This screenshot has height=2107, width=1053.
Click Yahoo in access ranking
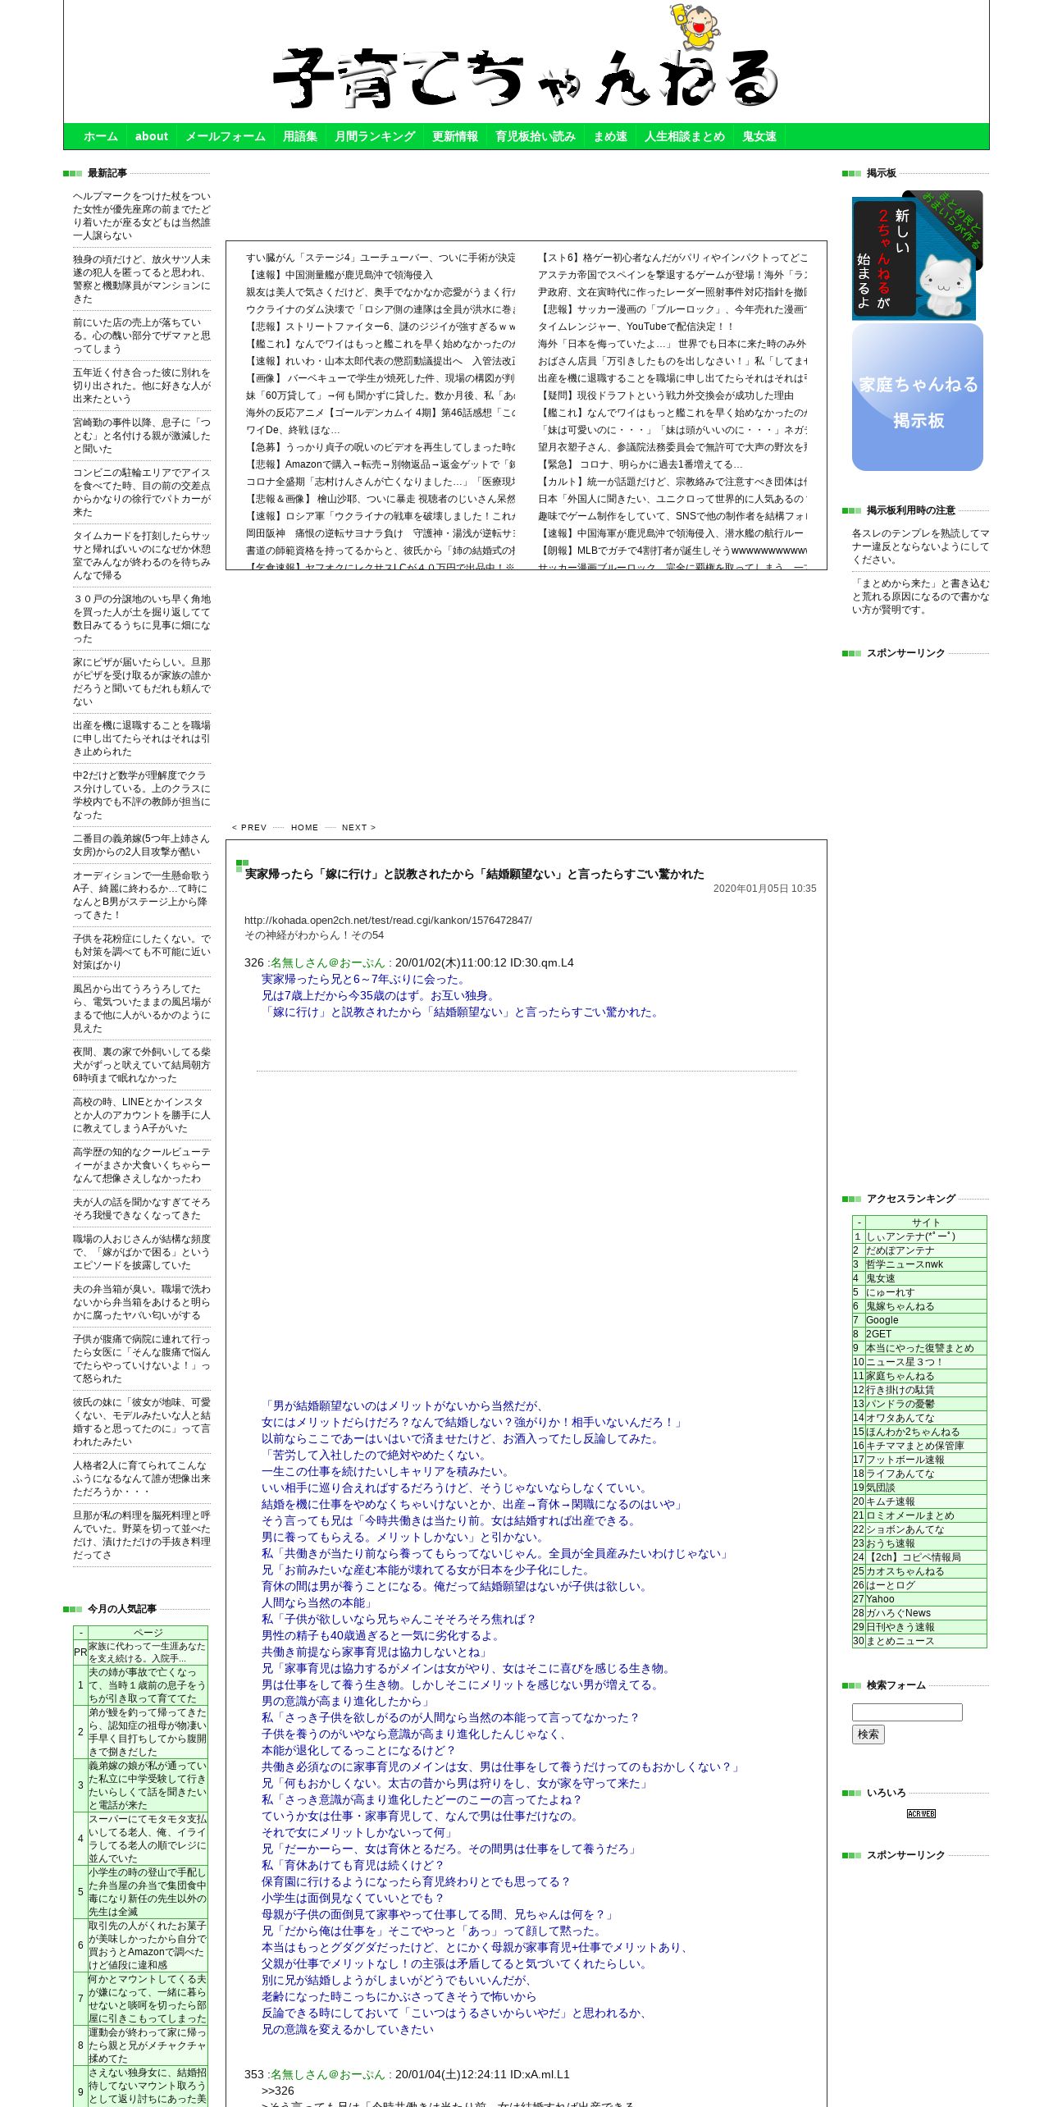tap(880, 1599)
